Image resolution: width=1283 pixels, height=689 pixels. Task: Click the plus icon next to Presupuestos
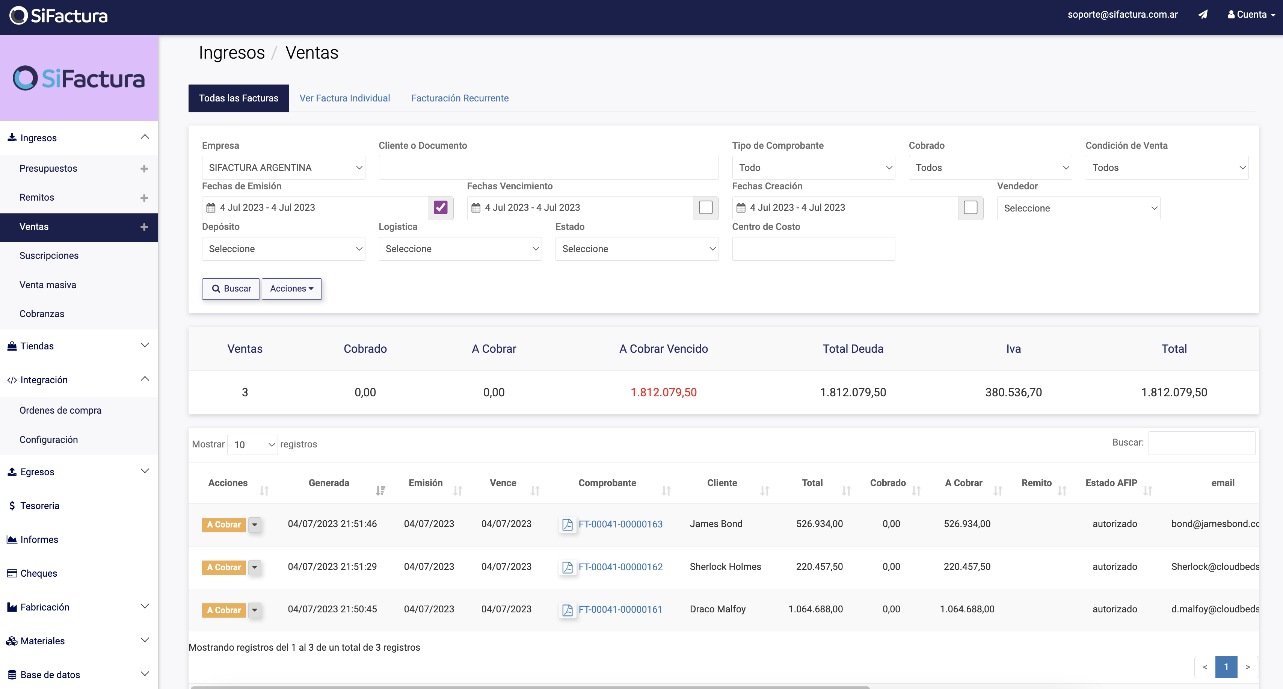click(x=144, y=169)
